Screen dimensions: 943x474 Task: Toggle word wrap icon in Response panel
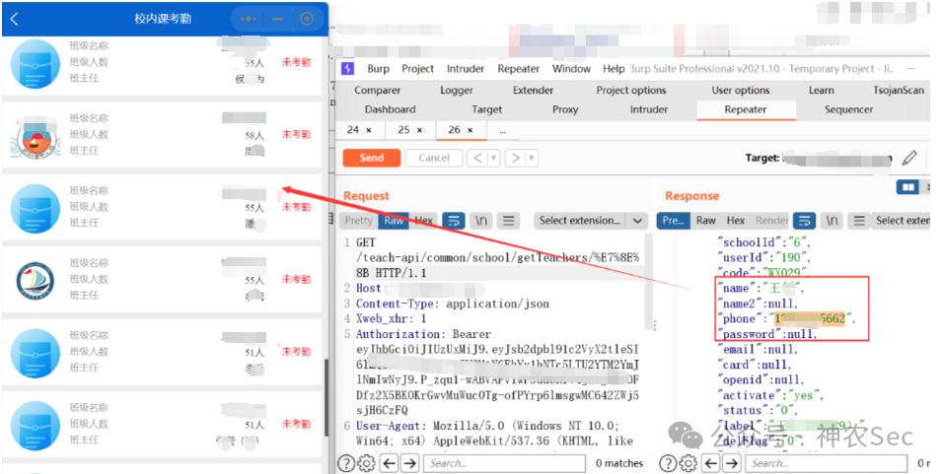(x=804, y=221)
